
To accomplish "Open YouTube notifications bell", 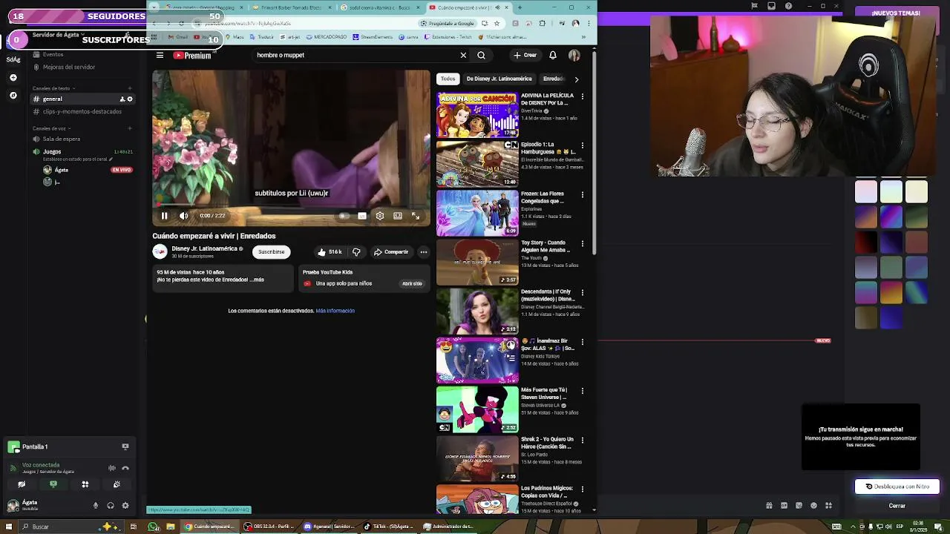I will (553, 55).
